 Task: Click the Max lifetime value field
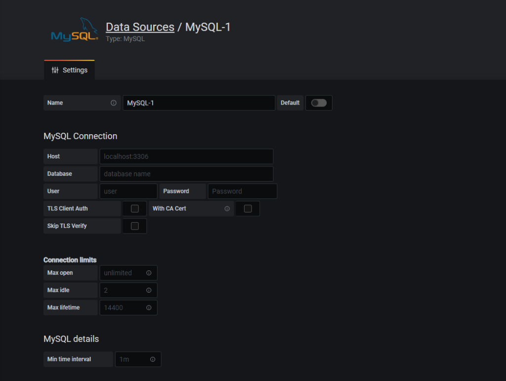pos(124,307)
